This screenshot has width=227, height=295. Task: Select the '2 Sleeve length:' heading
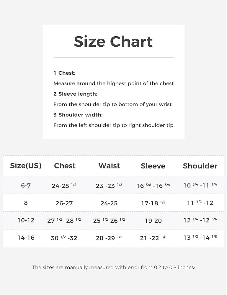(x=75, y=94)
